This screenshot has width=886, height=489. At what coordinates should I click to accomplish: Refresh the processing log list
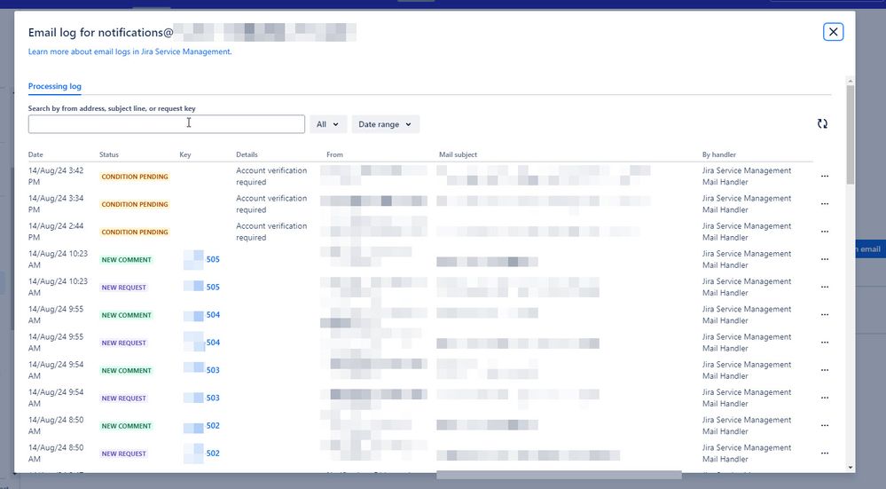[x=822, y=124]
